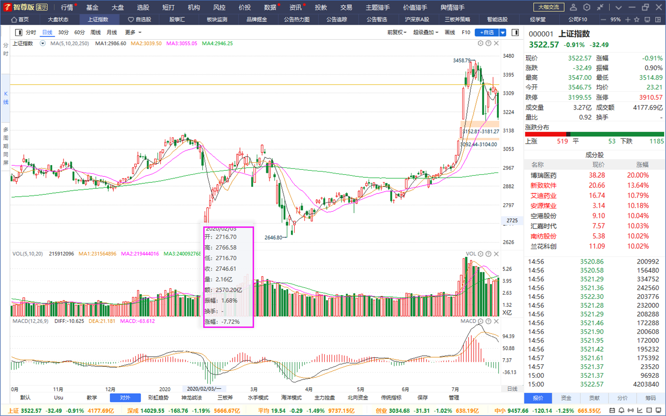Screen dimensions: 666x416
Task: Open the dropdown arrow next to +自选
Action: coord(503,33)
